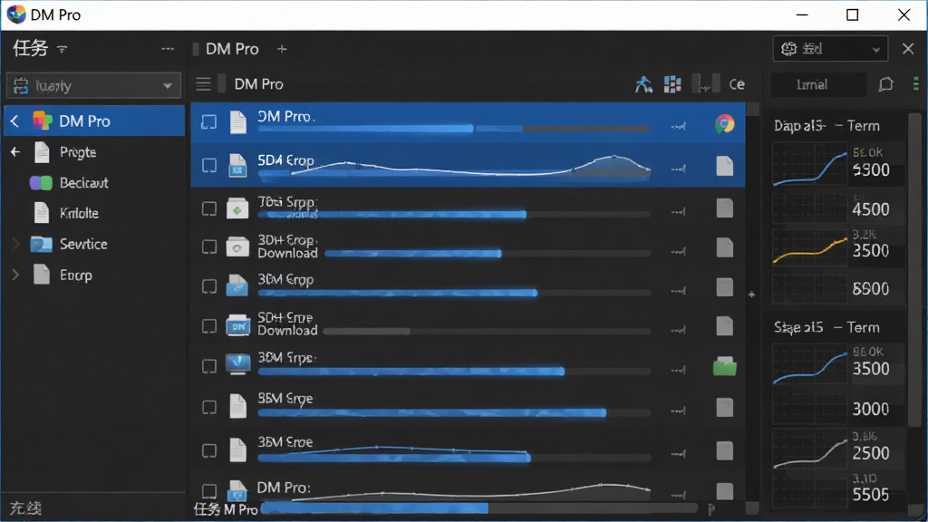Image resolution: width=928 pixels, height=522 pixels.
Task: Click the document icon of 85M Srpe row
Action: [237, 406]
